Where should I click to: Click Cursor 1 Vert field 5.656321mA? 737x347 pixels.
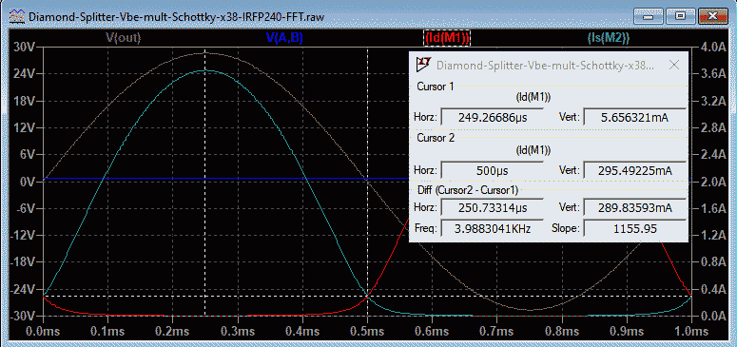click(634, 118)
